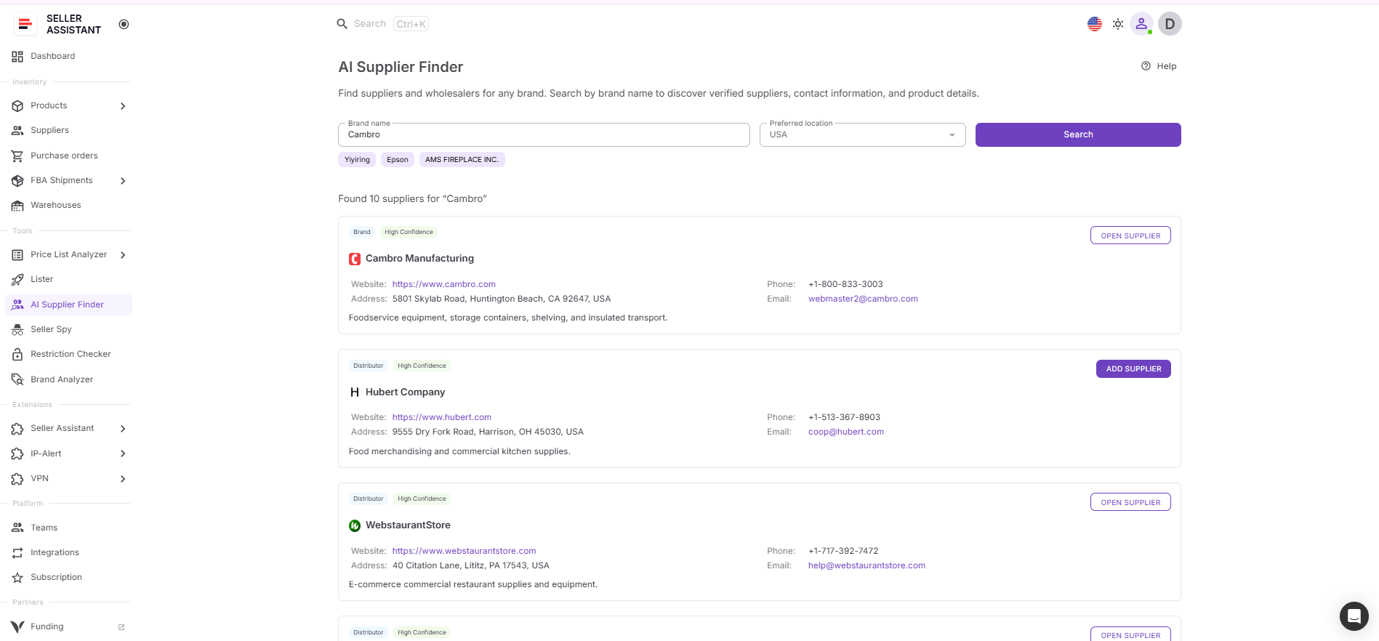Image resolution: width=1379 pixels, height=641 pixels.
Task: Click the search magnifier icon
Action: (342, 24)
